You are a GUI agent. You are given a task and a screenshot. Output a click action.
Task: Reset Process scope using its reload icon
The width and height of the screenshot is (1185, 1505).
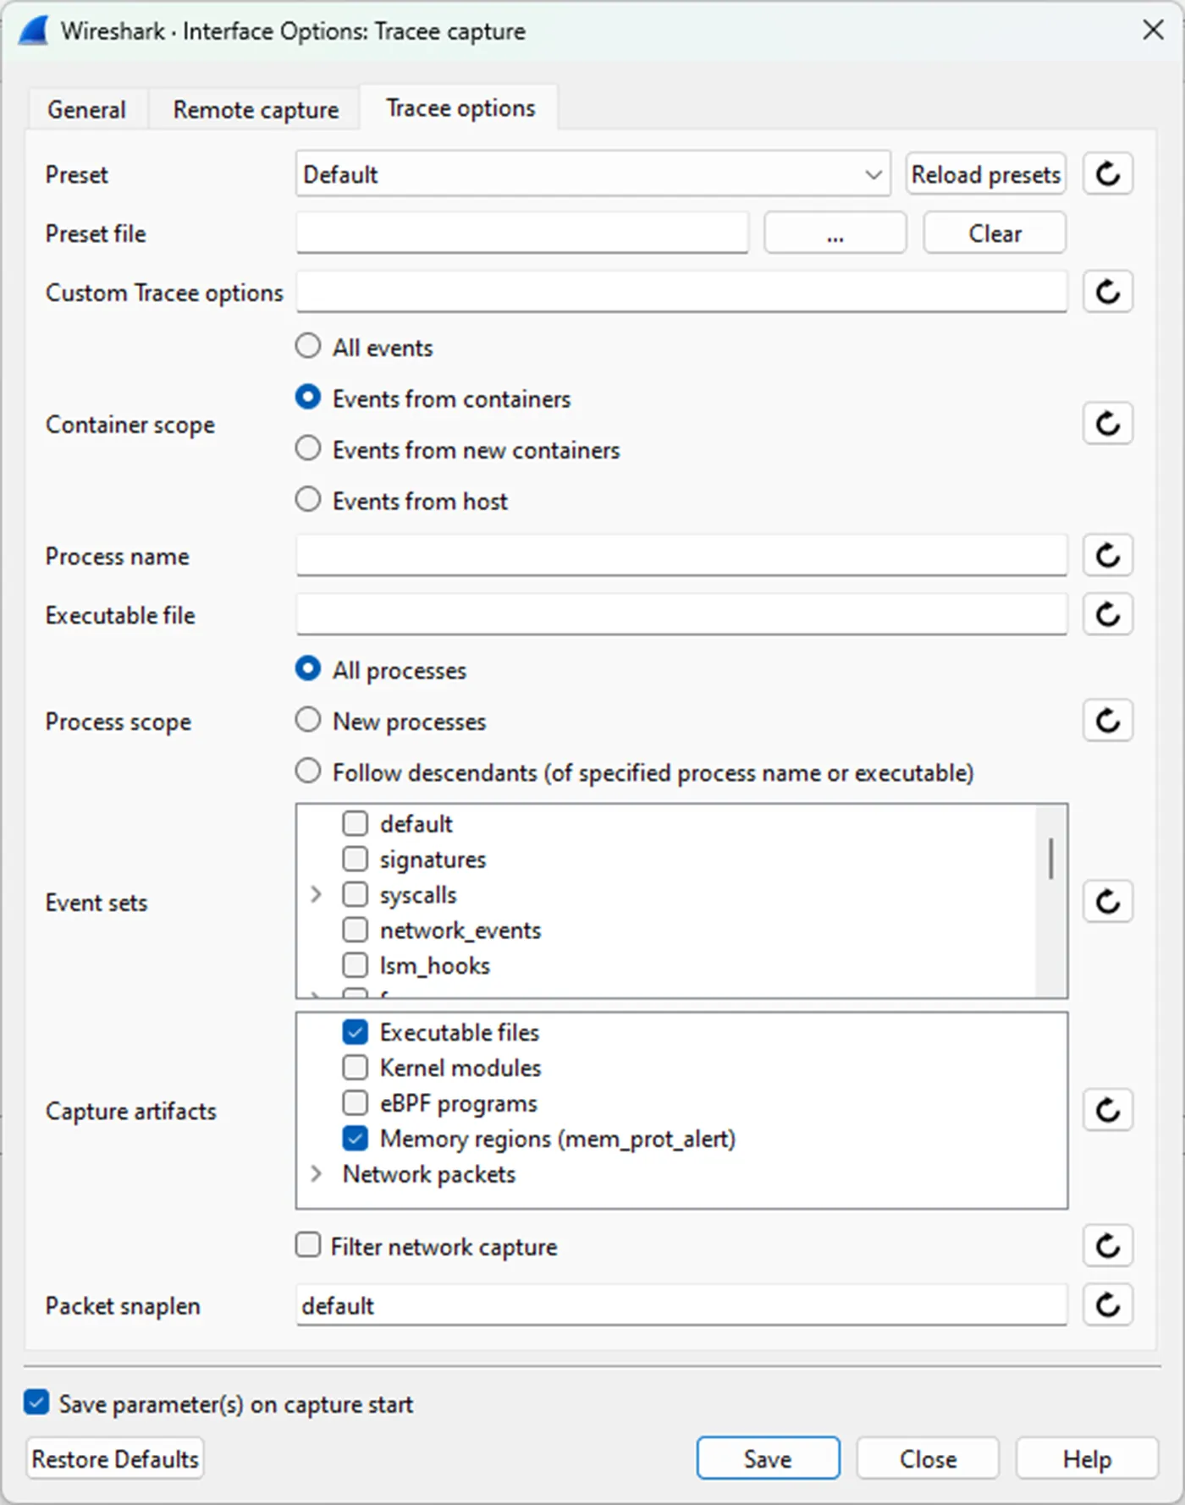pos(1108,721)
